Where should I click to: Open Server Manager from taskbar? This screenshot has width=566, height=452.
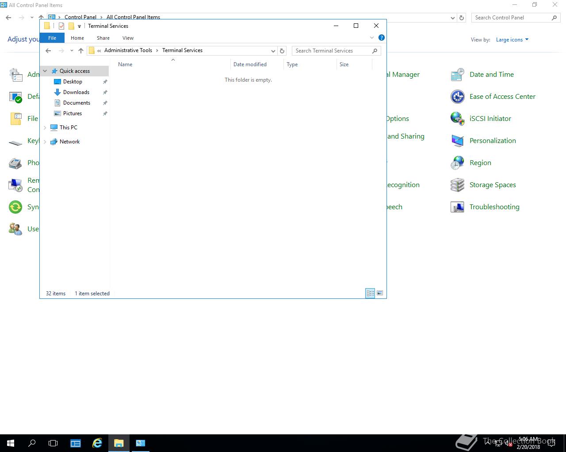[x=76, y=443]
